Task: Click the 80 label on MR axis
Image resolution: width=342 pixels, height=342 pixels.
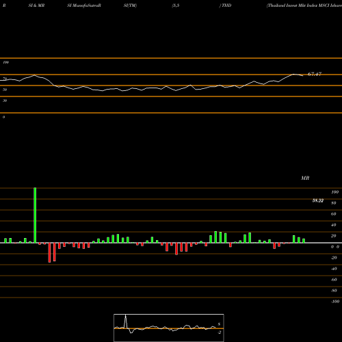Action: (x=334, y=203)
